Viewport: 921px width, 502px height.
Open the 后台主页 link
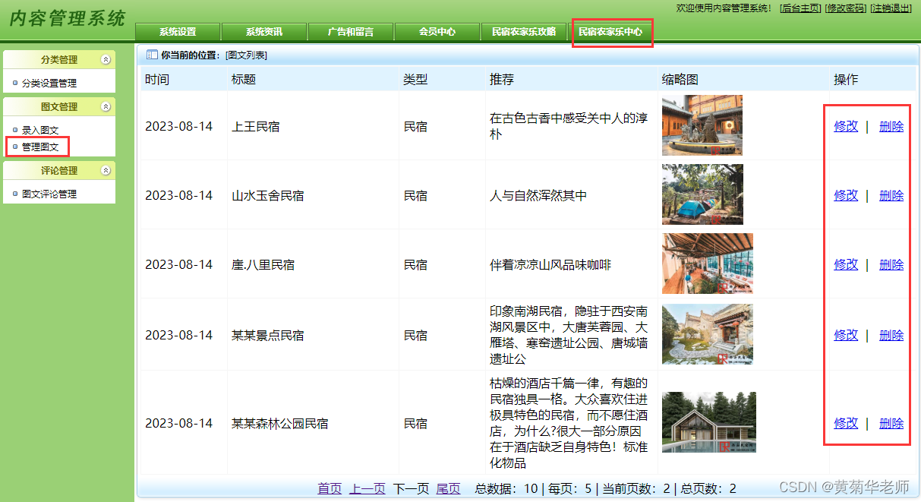coord(800,8)
